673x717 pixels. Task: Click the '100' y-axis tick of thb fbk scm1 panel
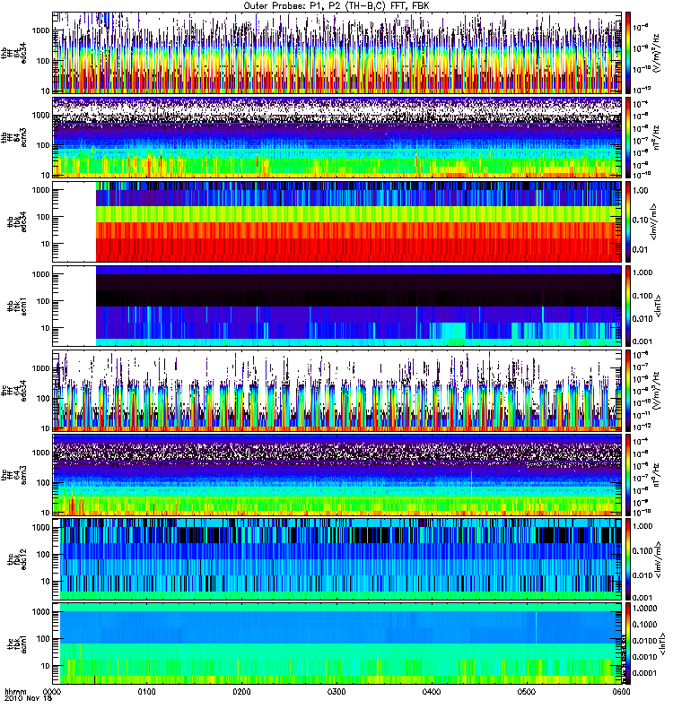click(x=42, y=301)
